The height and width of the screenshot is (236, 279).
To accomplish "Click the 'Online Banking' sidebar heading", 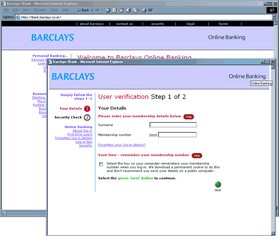I will coord(79,127).
